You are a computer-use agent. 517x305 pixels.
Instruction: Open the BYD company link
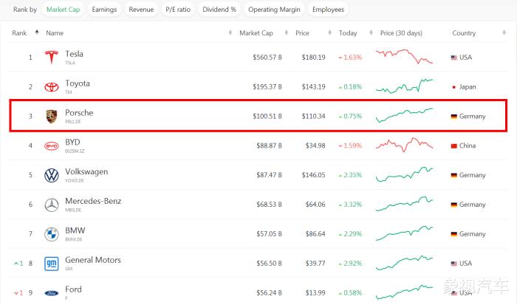(x=72, y=142)
